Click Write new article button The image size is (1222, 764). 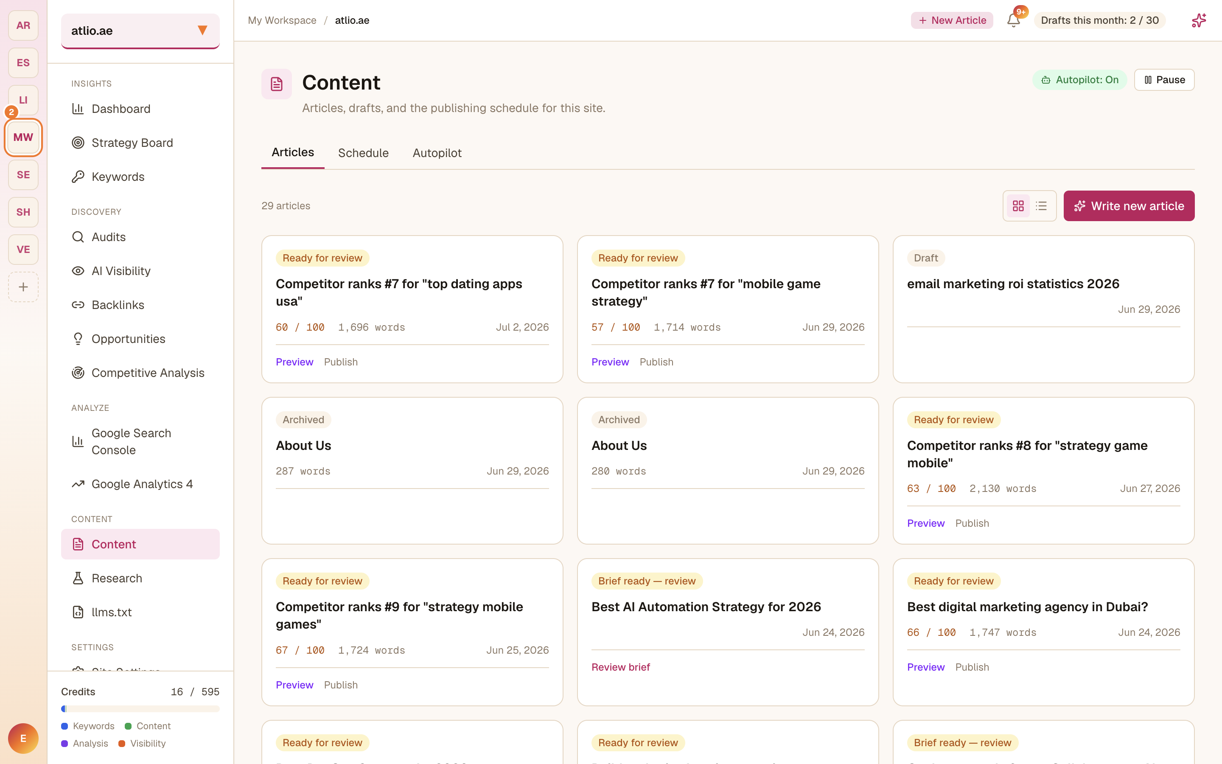click(1129, 206)
